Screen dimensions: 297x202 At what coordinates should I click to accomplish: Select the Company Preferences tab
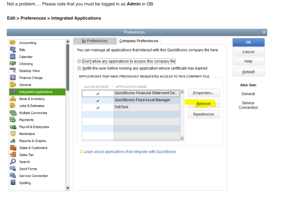tap(139, 41)
